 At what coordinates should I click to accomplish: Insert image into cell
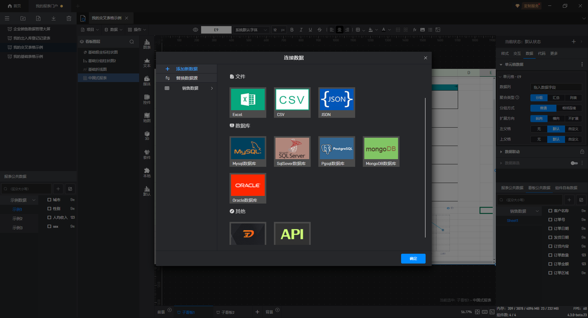pos(423,30)
